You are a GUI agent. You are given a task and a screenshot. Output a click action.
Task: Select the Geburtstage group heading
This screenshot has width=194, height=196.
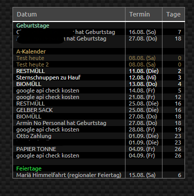pos(33,25)
